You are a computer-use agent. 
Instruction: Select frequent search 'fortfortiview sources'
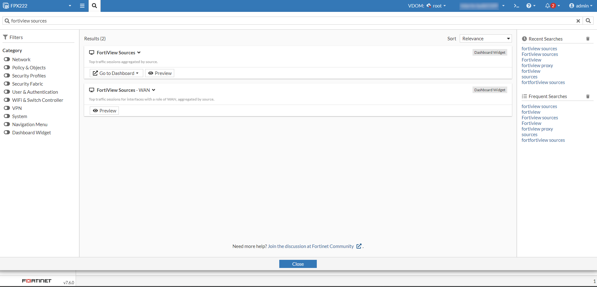tap(543, 140)
